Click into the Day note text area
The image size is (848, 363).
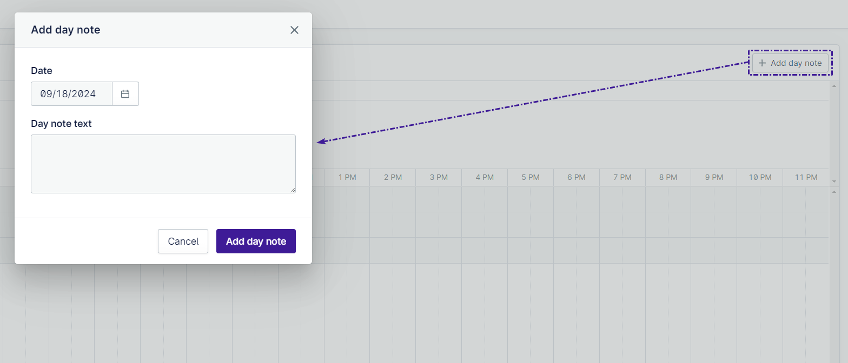click(x=163, y=164)
